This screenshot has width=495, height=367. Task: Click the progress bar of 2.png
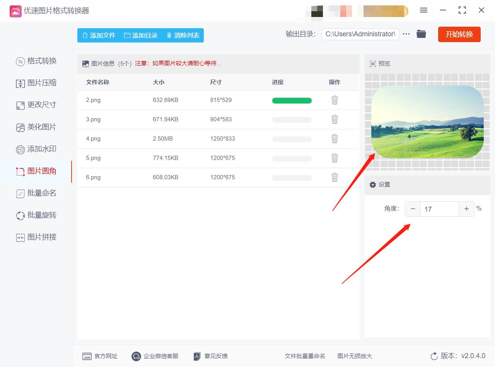click(x=292, y=100)
